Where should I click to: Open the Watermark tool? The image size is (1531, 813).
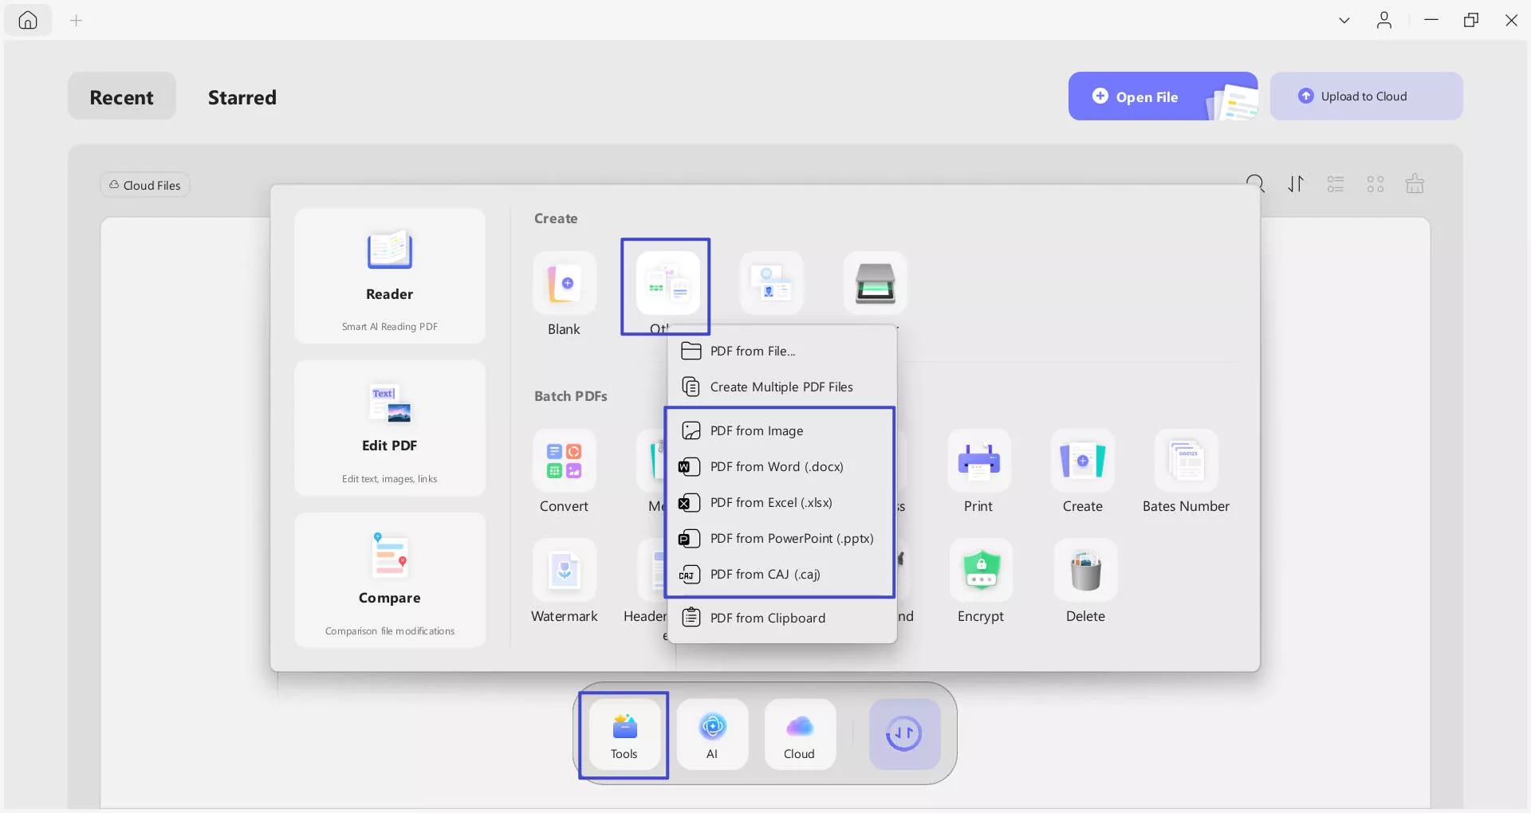point(564,580)
